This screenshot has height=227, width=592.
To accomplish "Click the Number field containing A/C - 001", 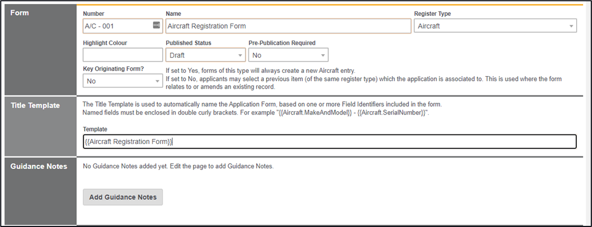I will click(x=116, y=26).
